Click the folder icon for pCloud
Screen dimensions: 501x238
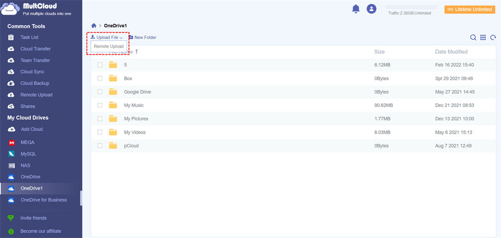pyautogui.click(x=113, y=146)
